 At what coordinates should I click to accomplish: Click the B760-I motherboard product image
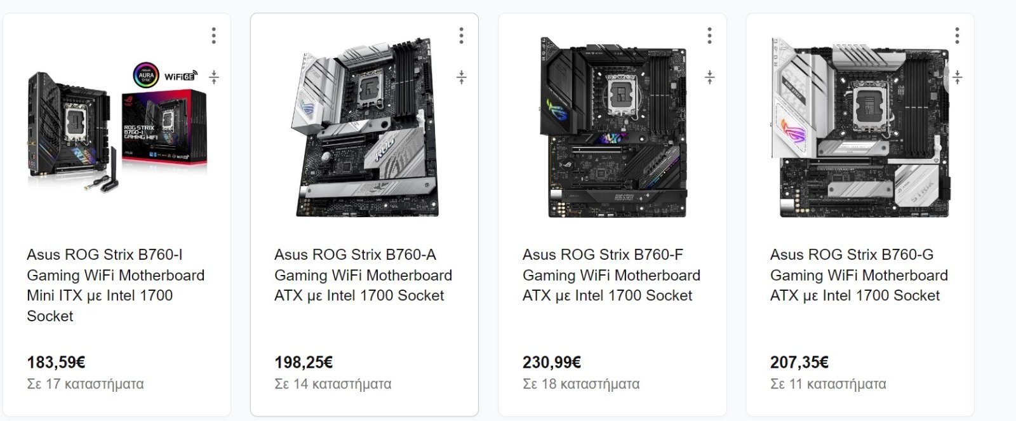pos(117,127)
